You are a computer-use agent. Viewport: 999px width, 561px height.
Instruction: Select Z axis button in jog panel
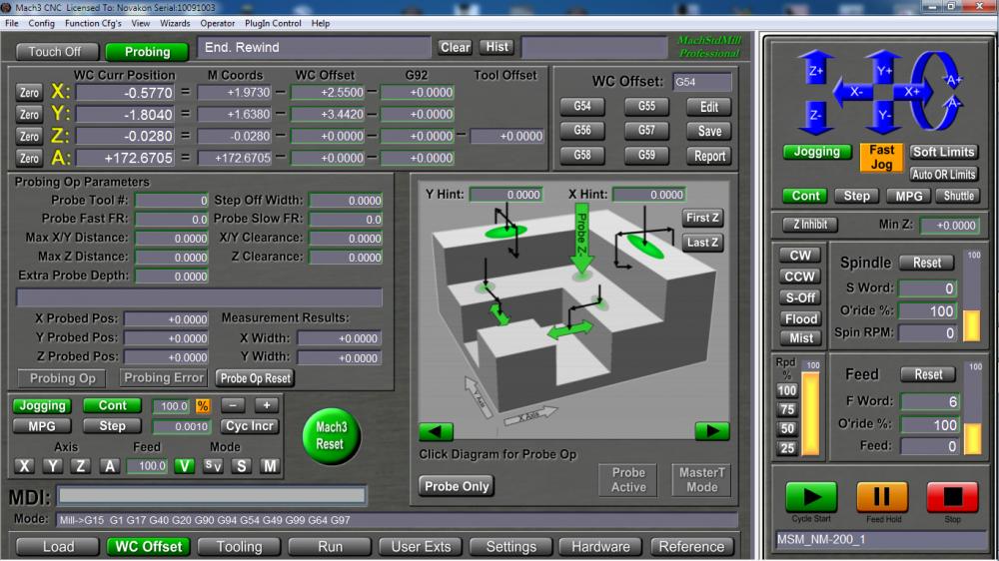pyautogui.click(x=80, y=466)
